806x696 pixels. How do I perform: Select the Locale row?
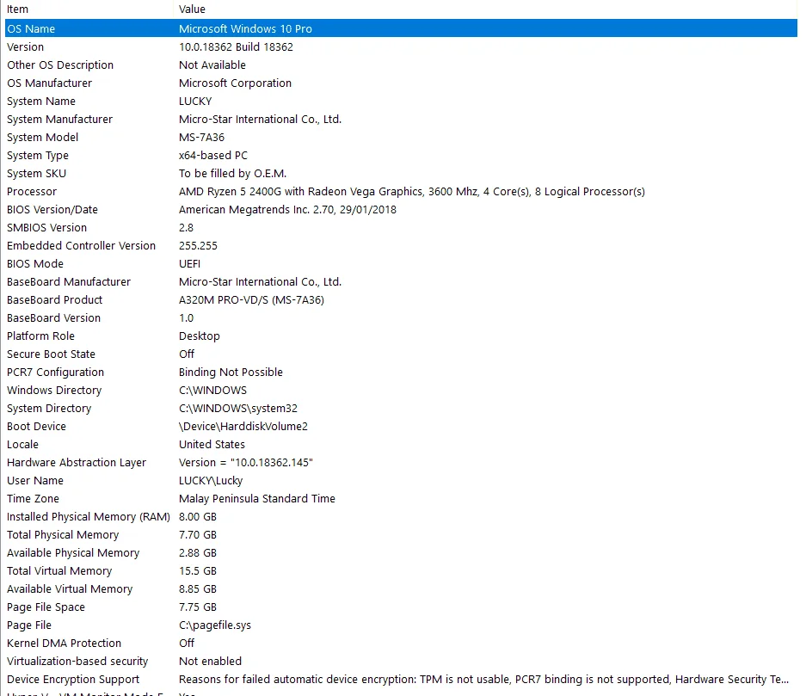tap(401, 444)
